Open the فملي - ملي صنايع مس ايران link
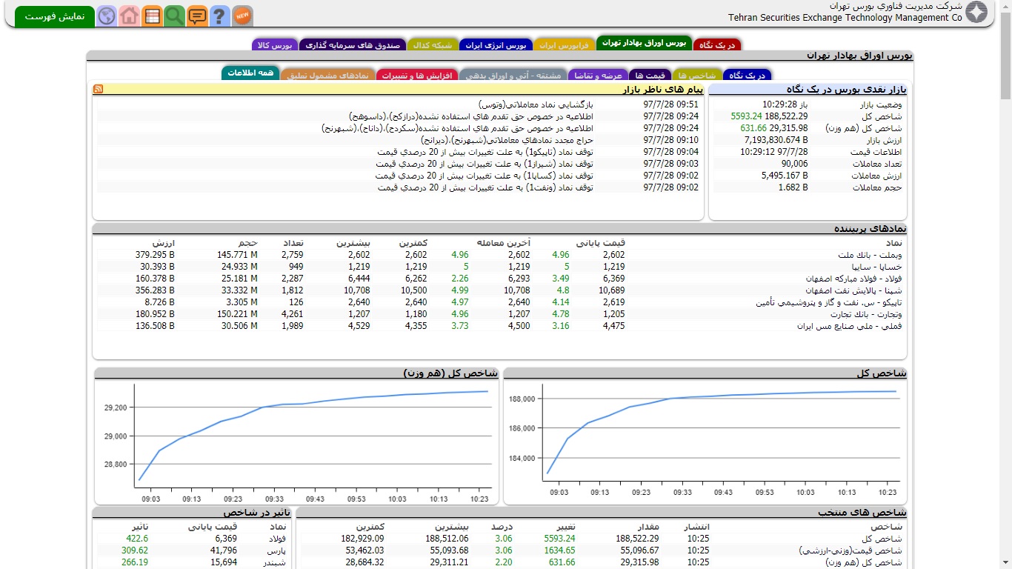This screenshot has width=1012, height=569. pyautogui.click(x=850, y=326)
